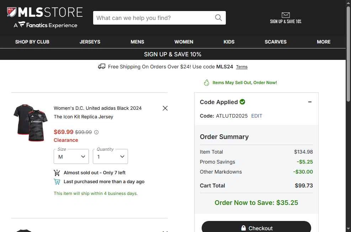Open the Women menu
Image resolution: width=351 pixels, height=232 pixels.
point(184,42)
